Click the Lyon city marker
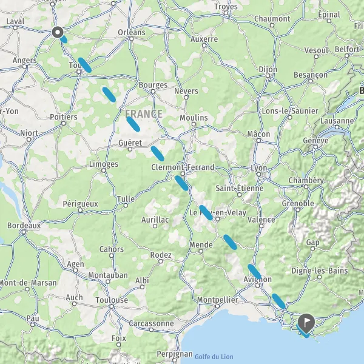The width and height of the screenshot is (364, 364). (258, 174)
